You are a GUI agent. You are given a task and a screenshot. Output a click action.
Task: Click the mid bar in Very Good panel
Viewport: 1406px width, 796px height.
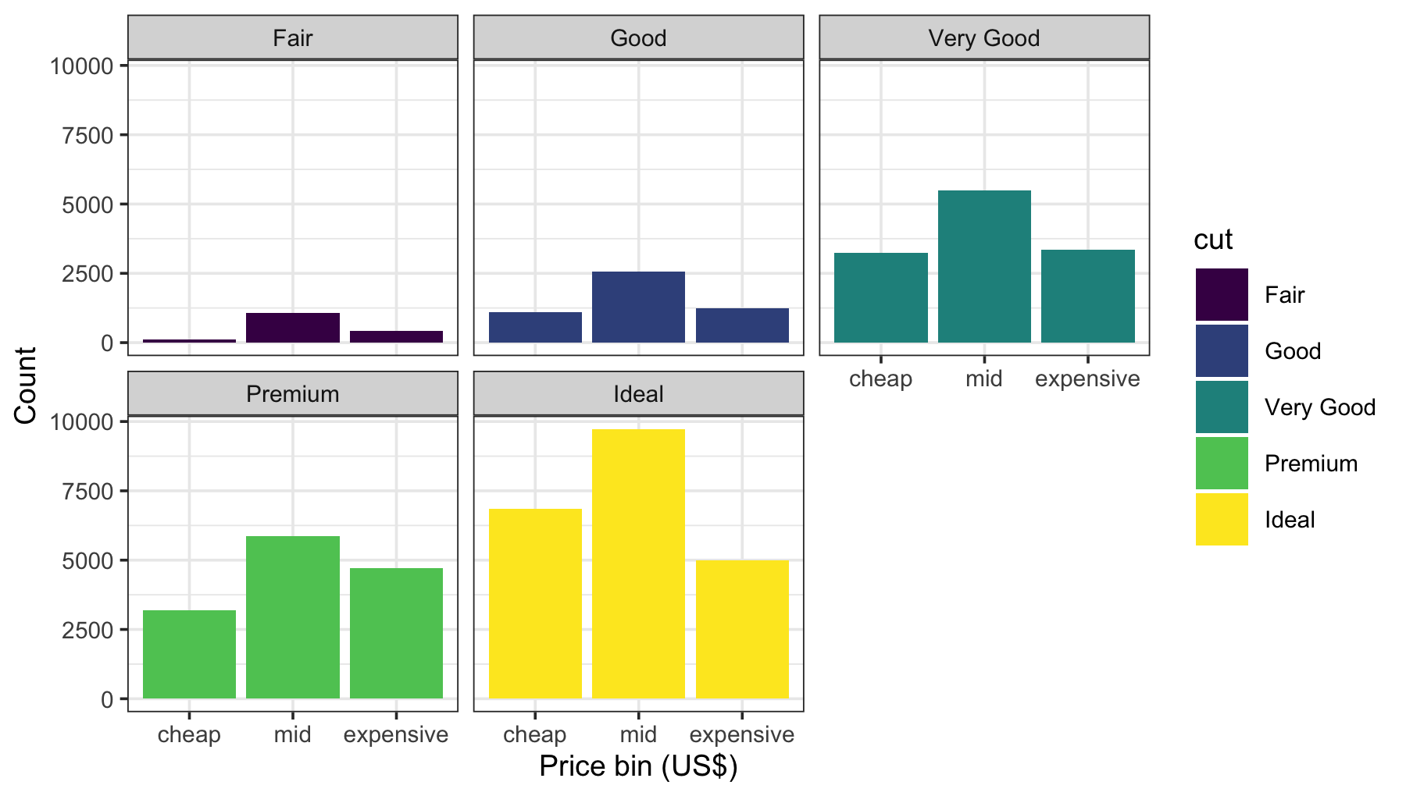tap(984, 266)
